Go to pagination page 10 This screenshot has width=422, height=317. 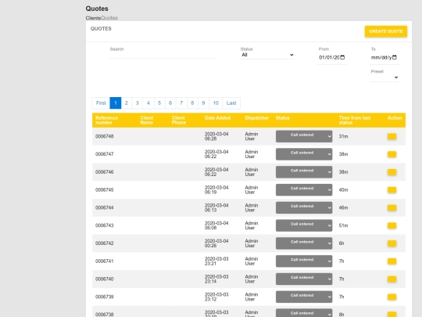tap(216, 103)
